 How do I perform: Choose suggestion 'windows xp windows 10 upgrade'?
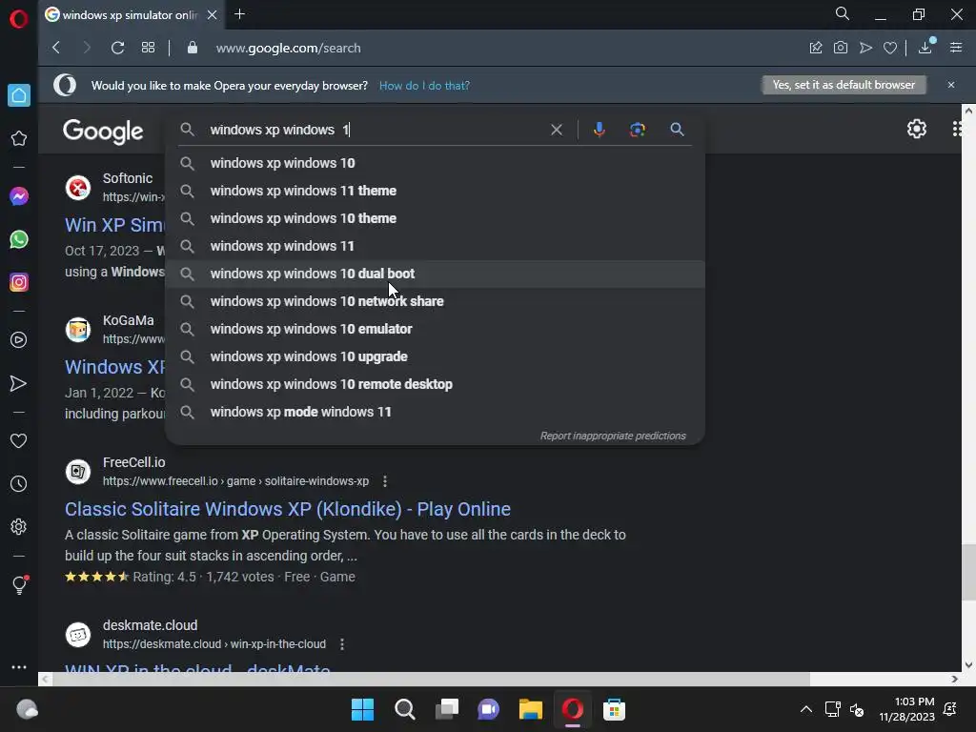pos(435,356)
